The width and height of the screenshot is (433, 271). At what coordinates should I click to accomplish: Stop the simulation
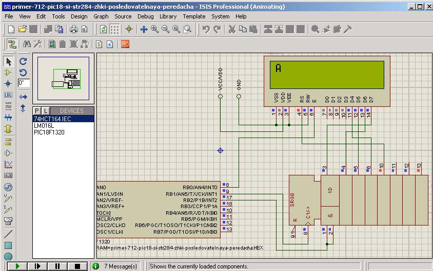click(x=77, y=266)
